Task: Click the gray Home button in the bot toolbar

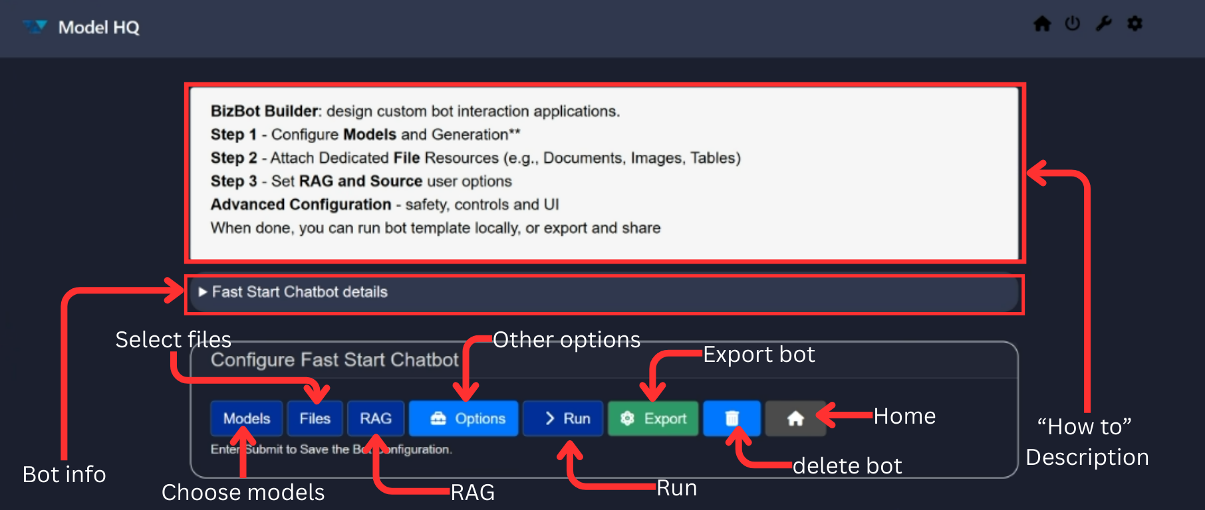Action: pos(795,418)
